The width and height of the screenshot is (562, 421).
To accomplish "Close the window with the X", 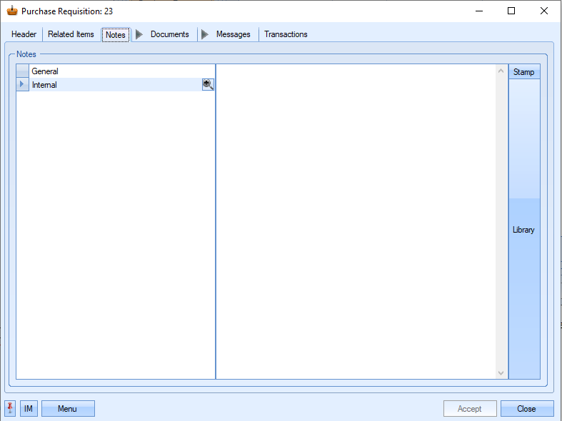I will pos(544,11).
